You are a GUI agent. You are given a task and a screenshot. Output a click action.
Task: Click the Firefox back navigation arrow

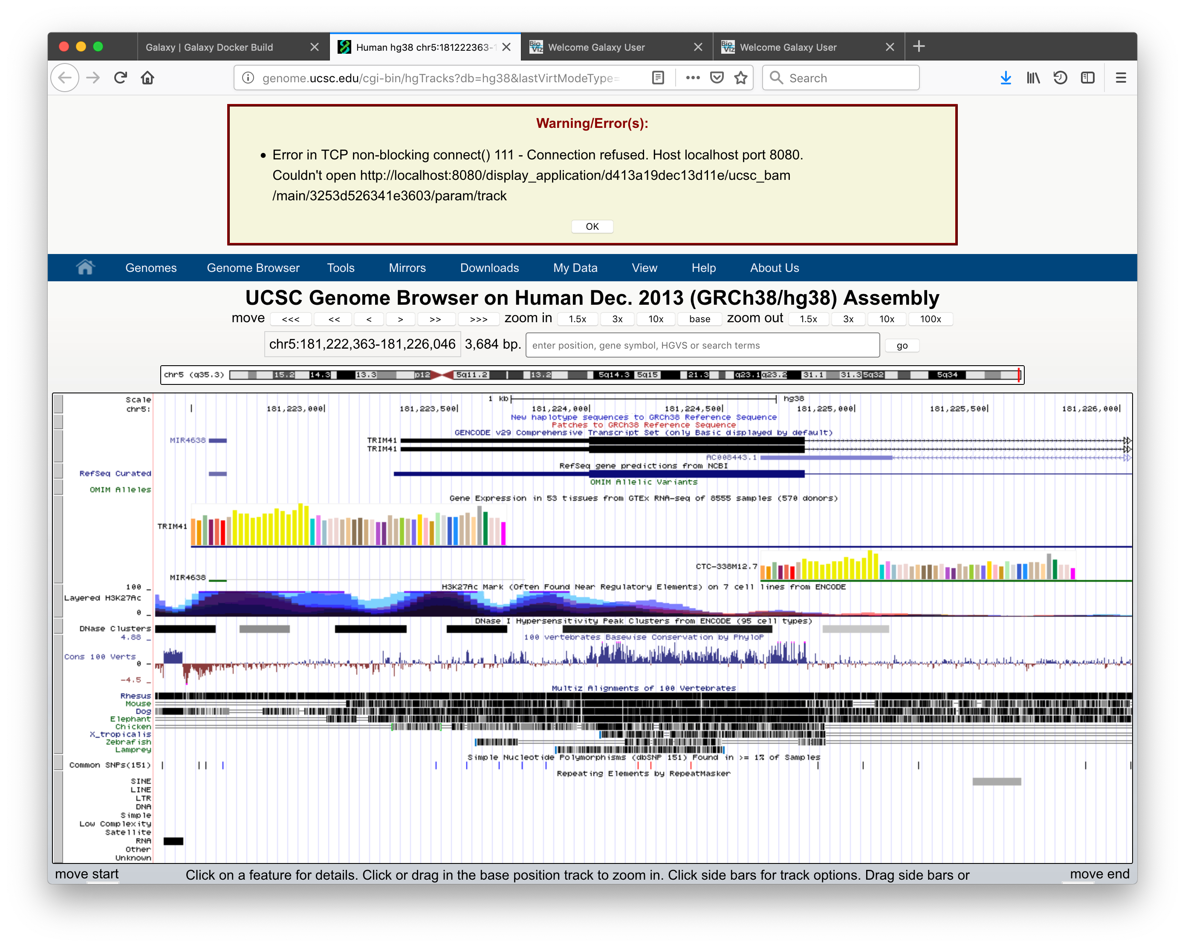coord(64,78)
